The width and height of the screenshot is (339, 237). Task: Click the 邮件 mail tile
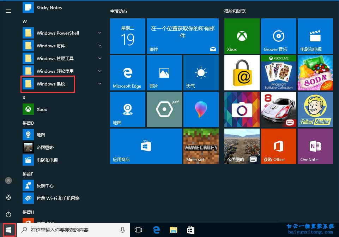[182, 36]
